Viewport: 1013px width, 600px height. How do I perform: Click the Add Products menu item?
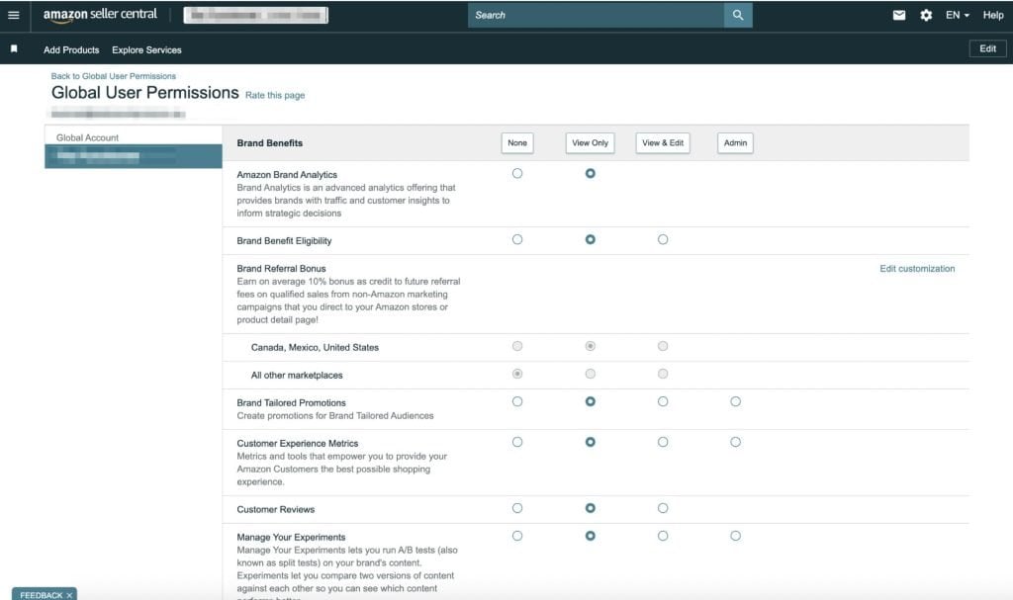[x=71, y=49]
